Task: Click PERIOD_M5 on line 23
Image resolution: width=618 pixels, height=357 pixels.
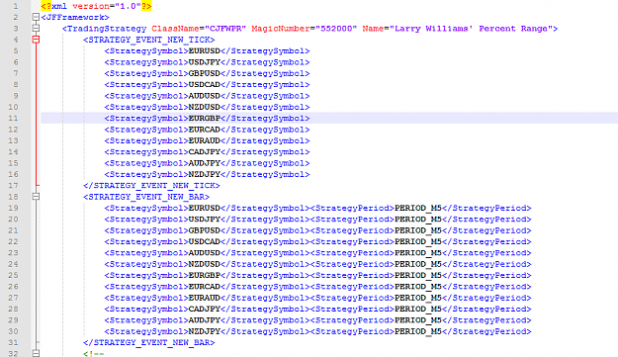Action: click(418, 253)
